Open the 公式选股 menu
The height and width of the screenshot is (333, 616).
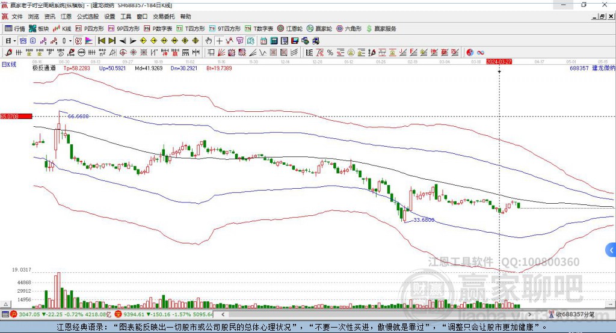pos(88,16)
